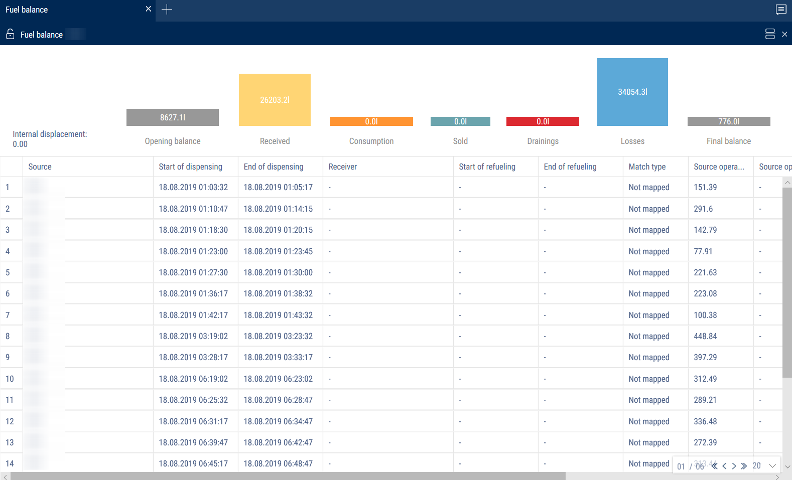Click the yellow Received bar 26203.2l

[x=275, y=100]
